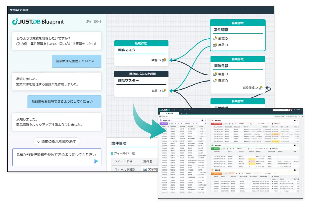Click the send arrow icon in chat input
The image size is (311, 207).
(x=96, y=161)
